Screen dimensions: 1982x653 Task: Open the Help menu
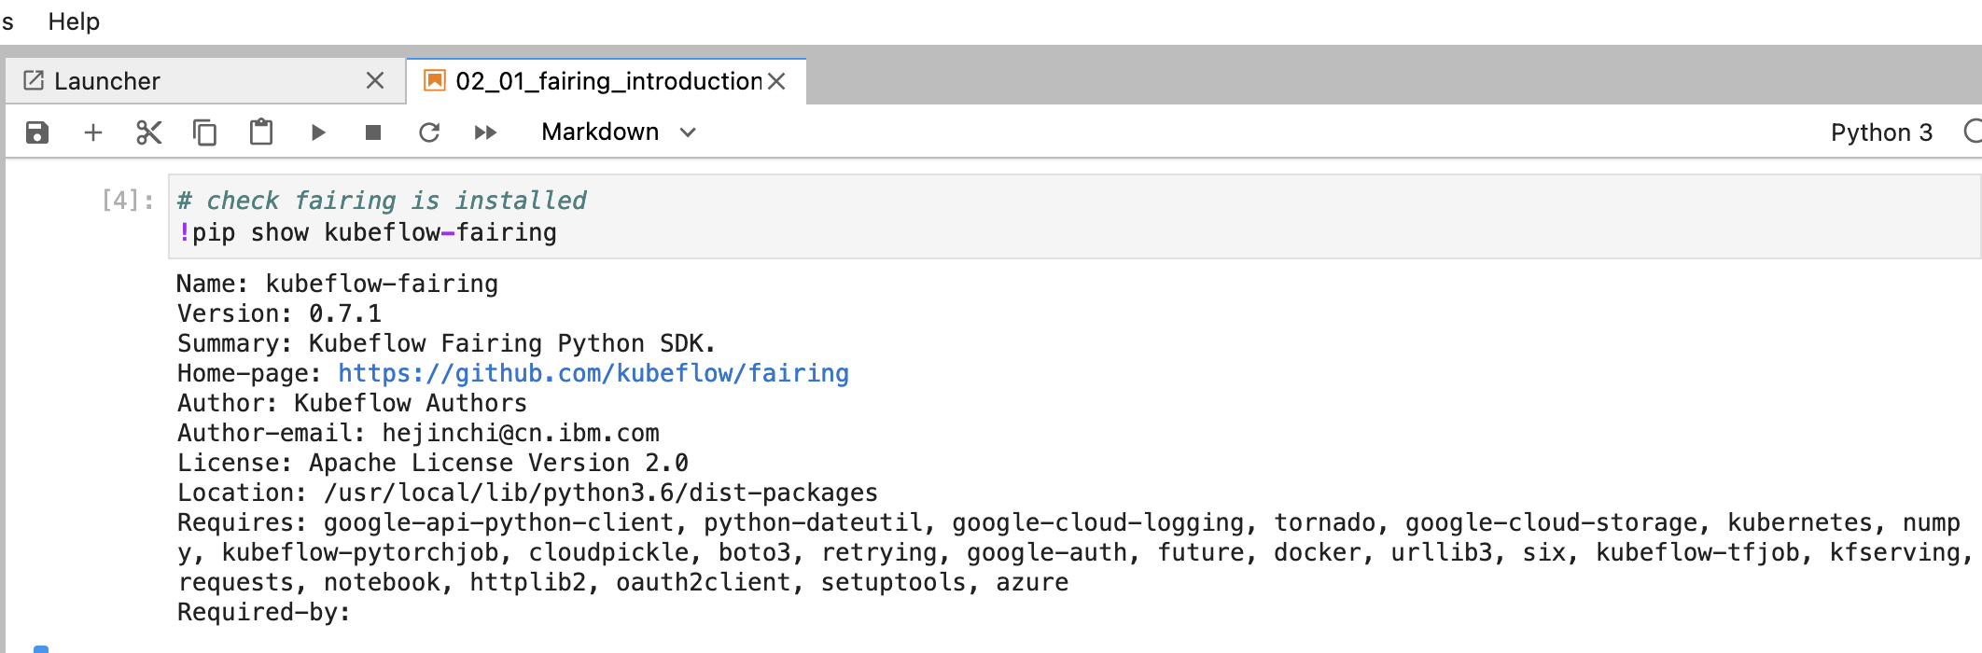click(x=74, y=21)
